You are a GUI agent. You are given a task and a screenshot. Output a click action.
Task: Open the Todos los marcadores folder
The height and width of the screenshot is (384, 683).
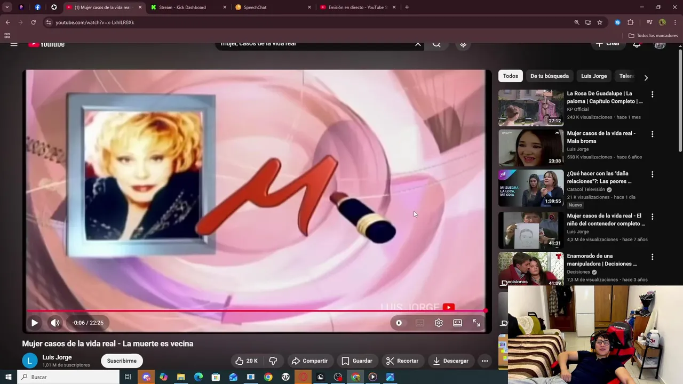click(x=653, y=36)
